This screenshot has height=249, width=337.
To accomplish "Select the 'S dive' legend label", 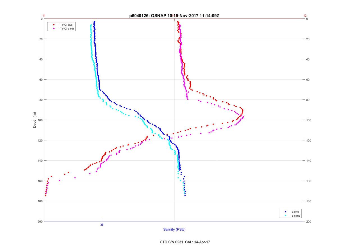I will (295, 212).
